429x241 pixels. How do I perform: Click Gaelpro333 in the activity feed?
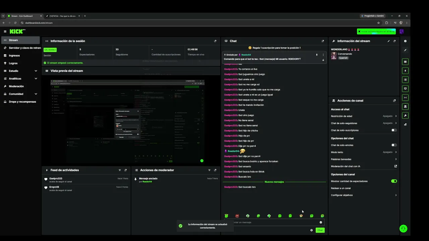tap(56, 178)
